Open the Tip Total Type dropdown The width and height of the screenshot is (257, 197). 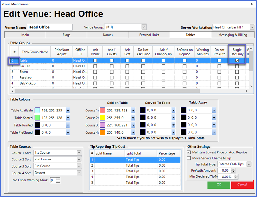(249, 164)
